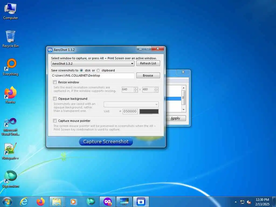
Task: Select the Firefox desktop shortcut
Action: coord(11,95)
